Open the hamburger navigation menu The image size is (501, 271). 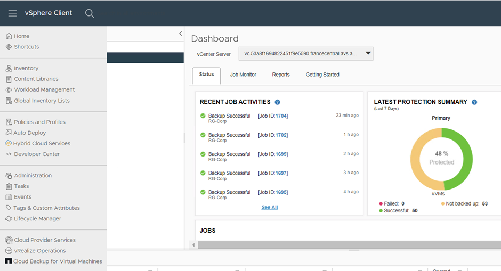(x=12, y=13)
